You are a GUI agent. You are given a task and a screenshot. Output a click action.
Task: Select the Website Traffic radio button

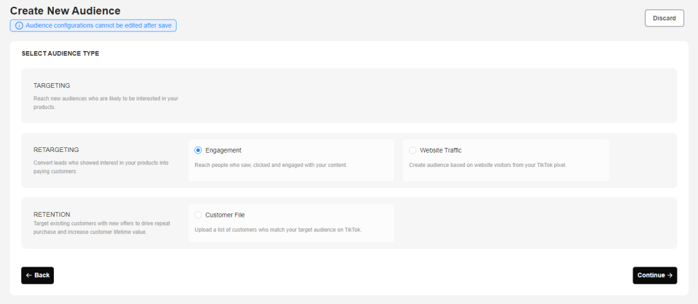(x=412, y=151)
